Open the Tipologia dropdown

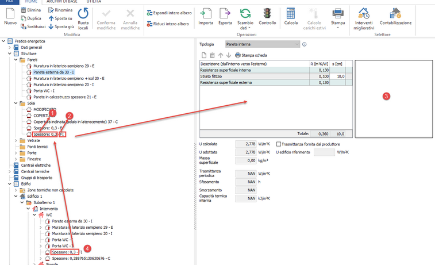pos(263,44)
